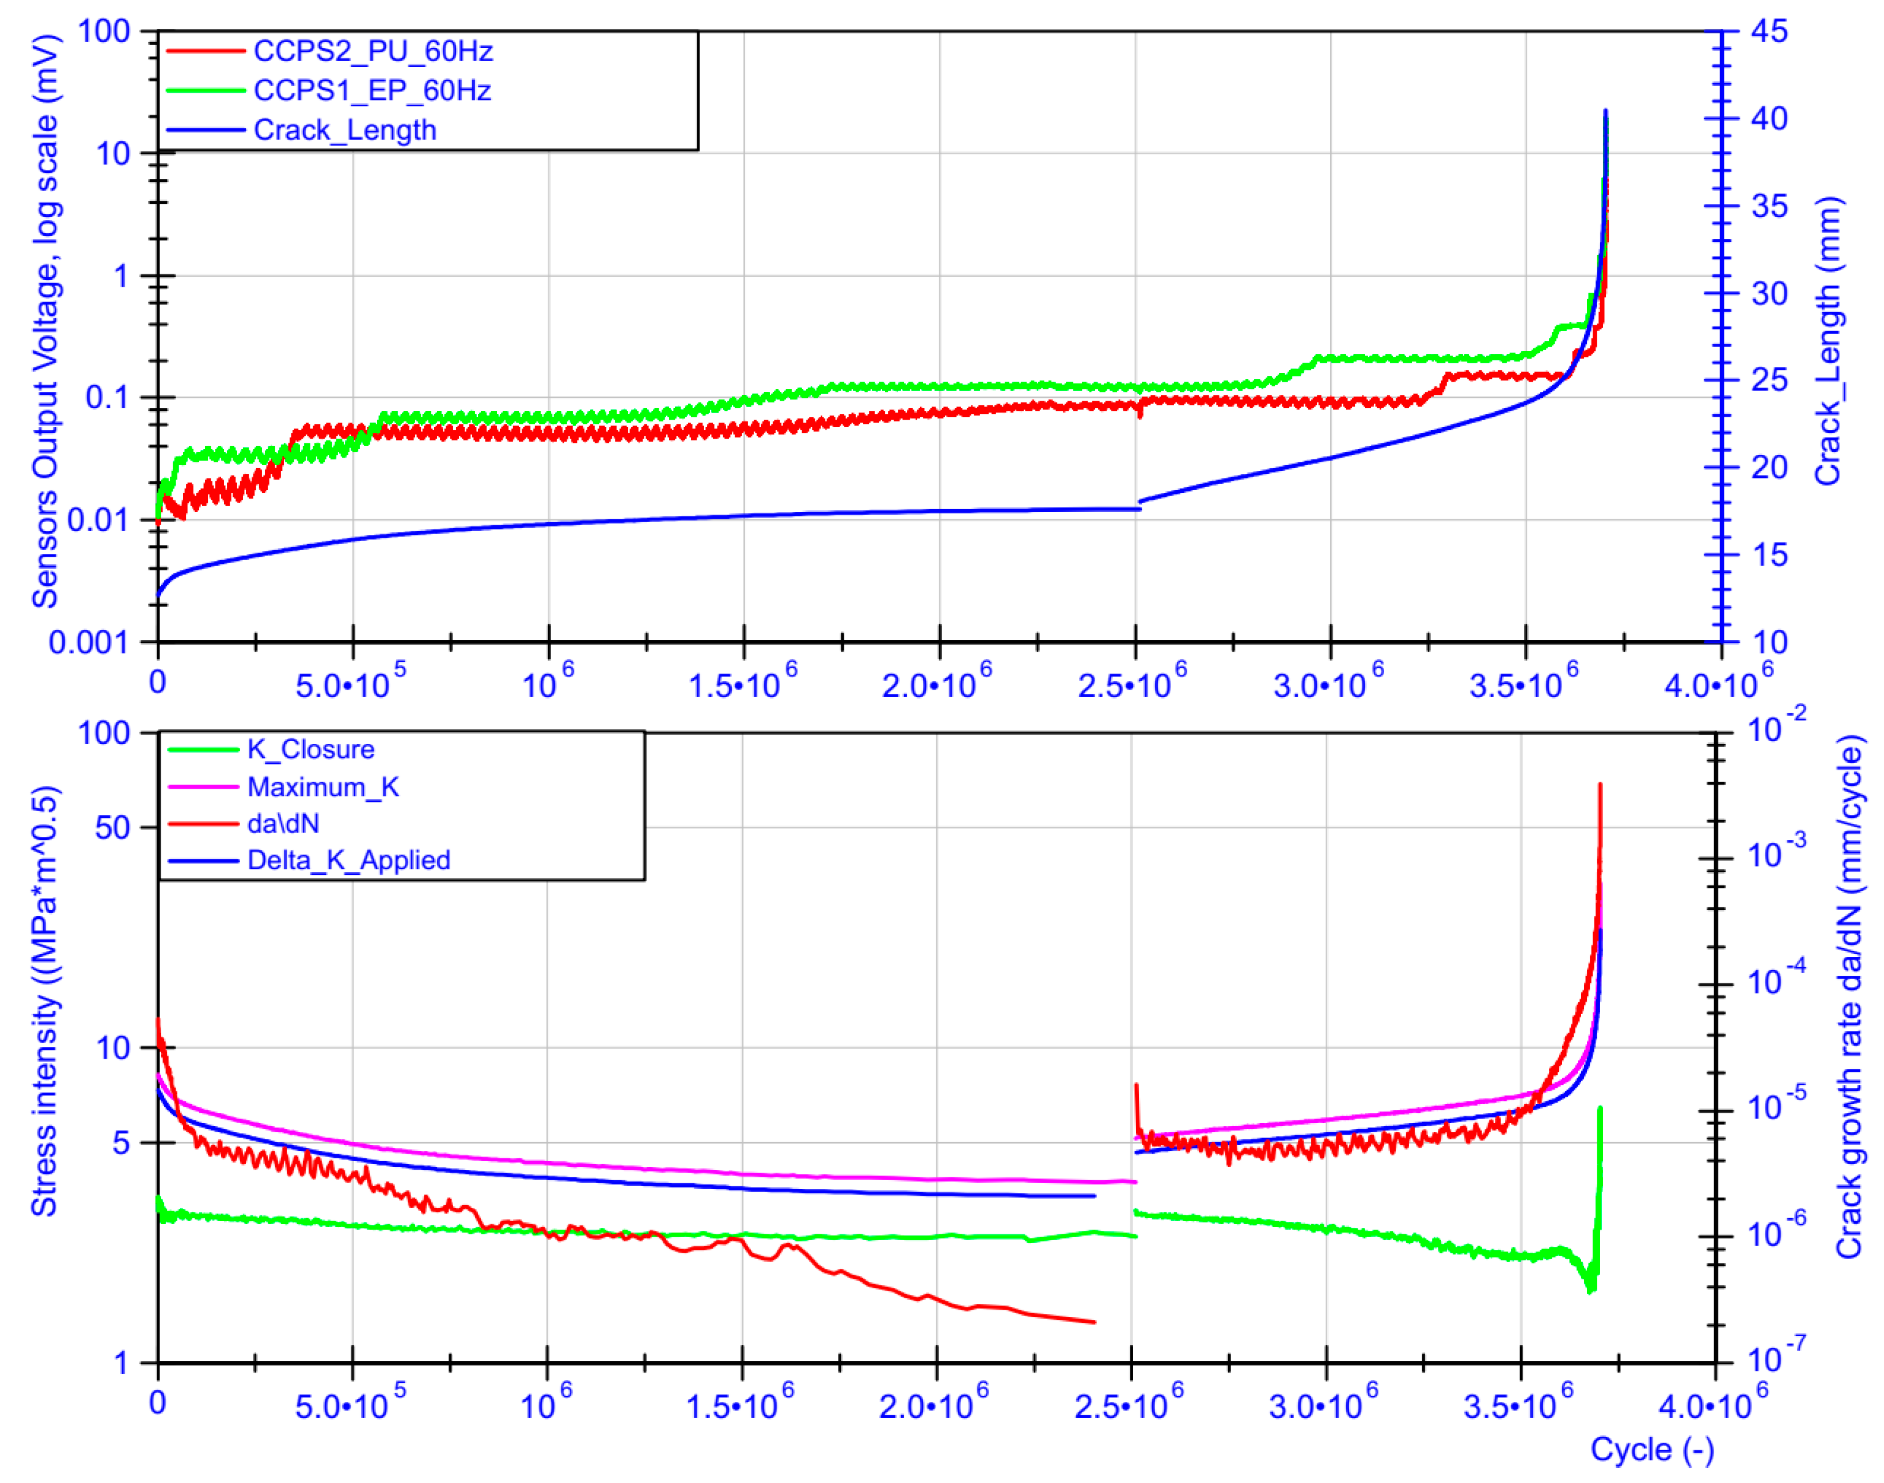Image resolution: width=1884 pixels, height=1483 pixels.
Task: Select the CCPS2_PU_60Hz legend label
Action: point(373,52)
